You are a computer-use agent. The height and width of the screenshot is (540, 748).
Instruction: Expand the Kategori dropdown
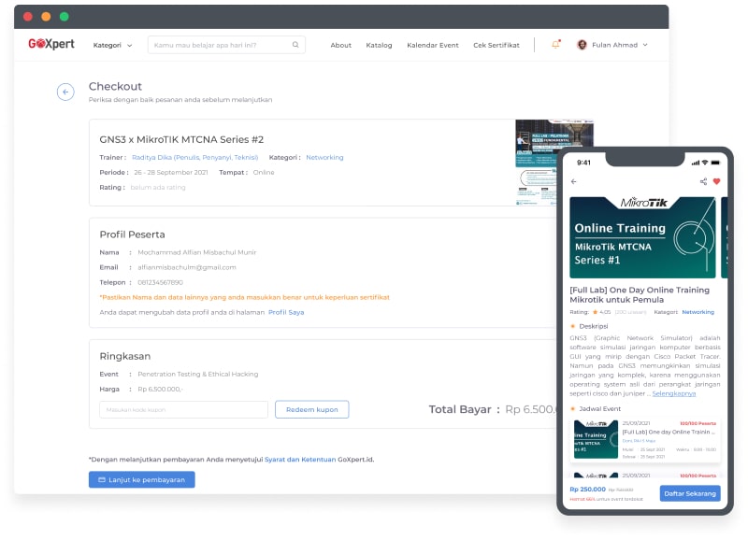tap(112, 45)
